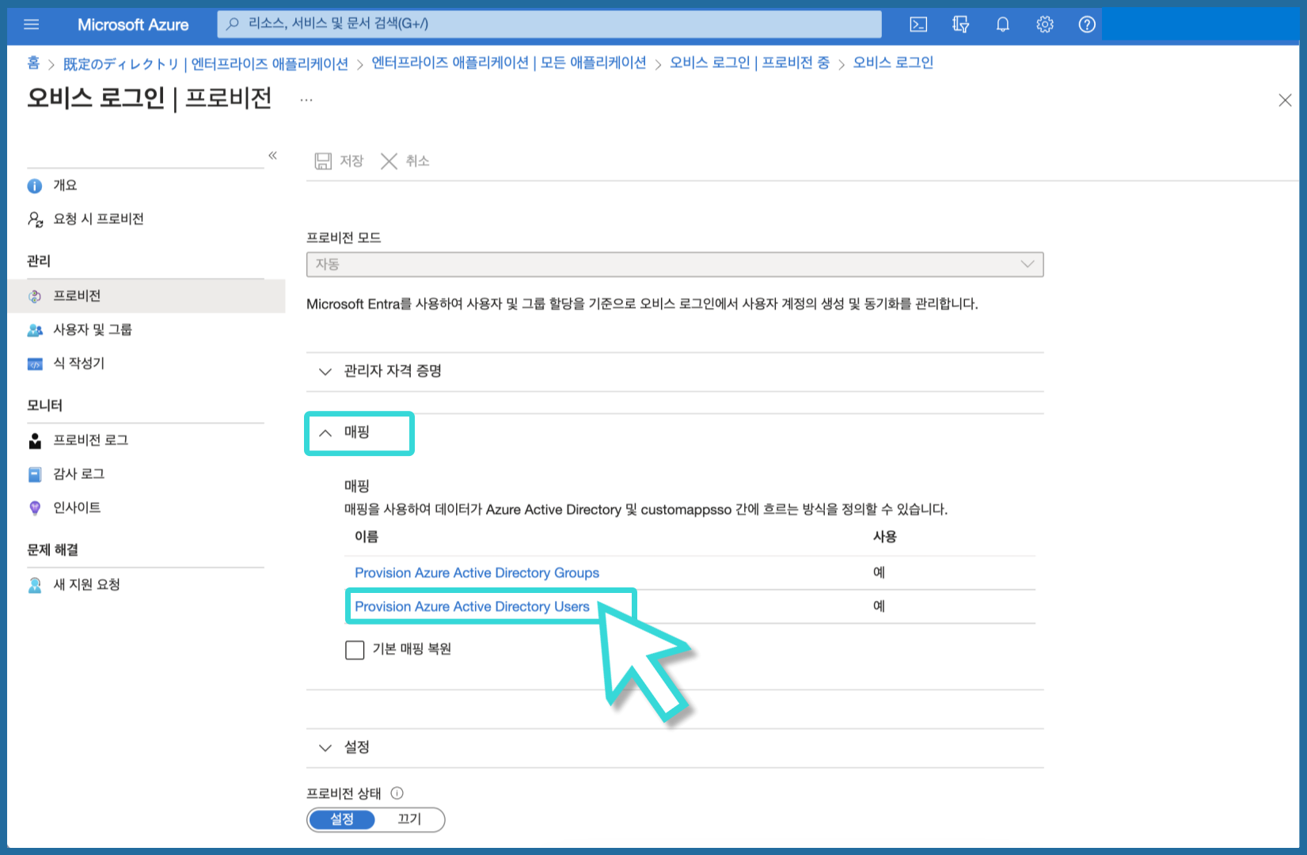Screen dimensions: 1307x855
Task: Click the 개요 info icon
Action: tap(35, 186)
